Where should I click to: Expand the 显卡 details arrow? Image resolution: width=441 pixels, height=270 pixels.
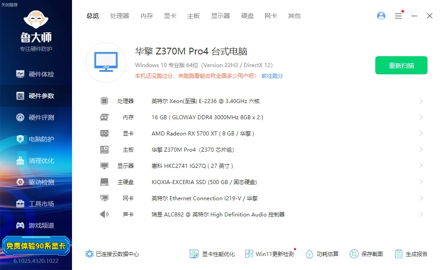click(421, 134)
